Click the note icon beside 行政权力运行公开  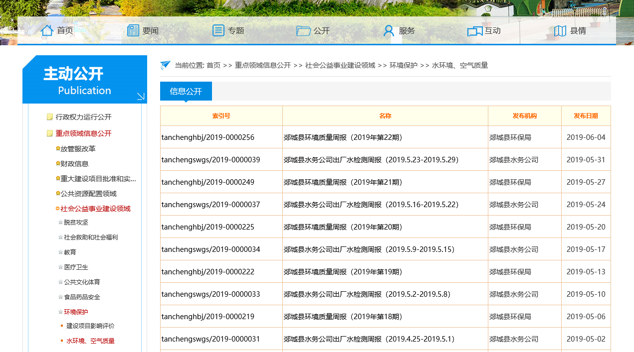[50, 117]
